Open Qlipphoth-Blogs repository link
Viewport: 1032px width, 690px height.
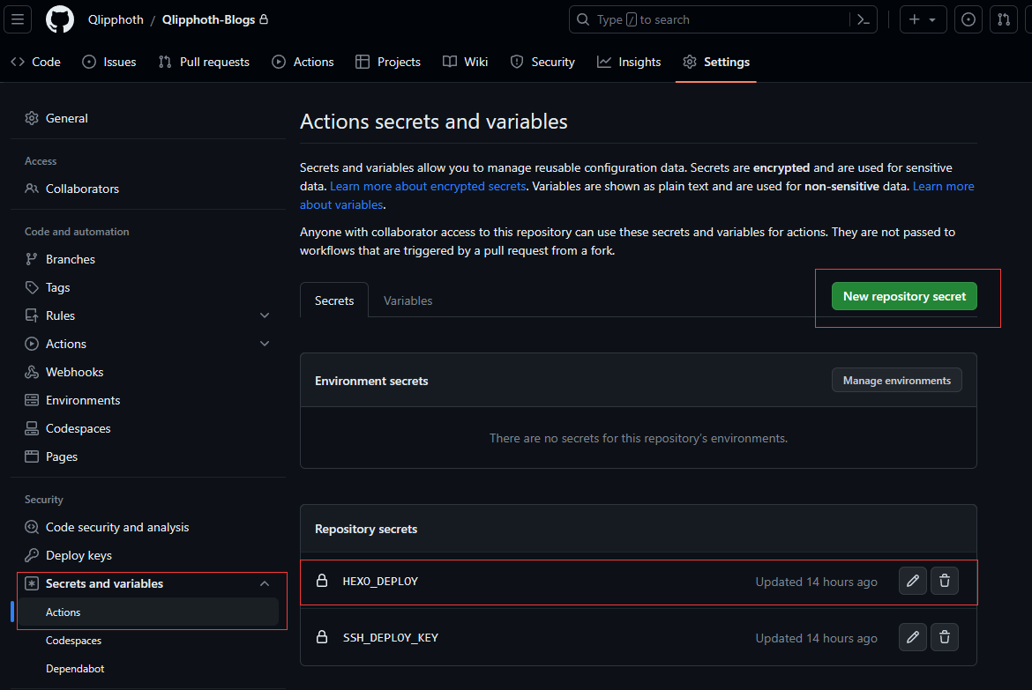coord(209,19)
